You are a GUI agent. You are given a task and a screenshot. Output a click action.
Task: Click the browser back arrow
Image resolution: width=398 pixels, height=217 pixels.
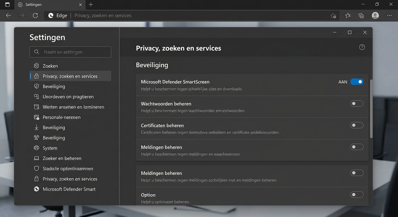pyautogui.click(x=8, y=16)
